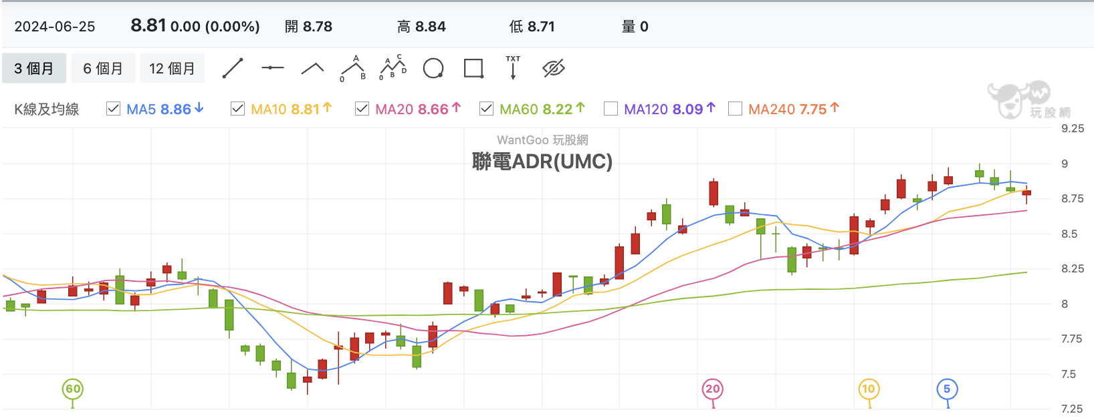The width and height of the screenshot is (1094, 418).
Task: Click the closing price 8.81
Action: pos(148,25)
